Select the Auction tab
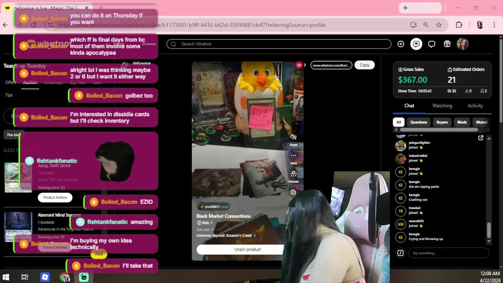The image size is (503, 283). [x=30, y=83]
